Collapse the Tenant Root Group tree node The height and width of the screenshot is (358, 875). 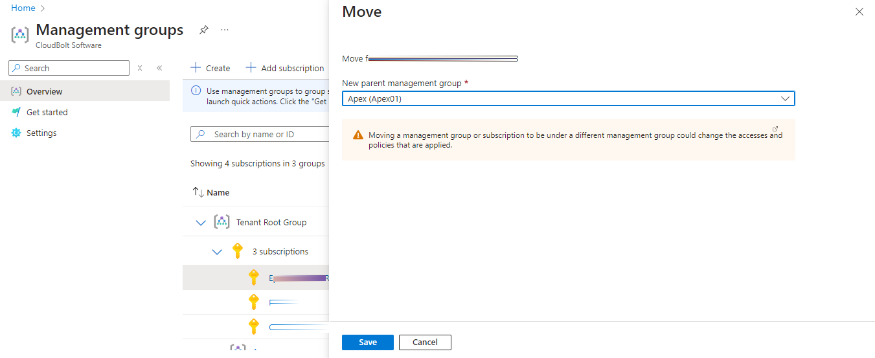pyautogui.click(x=200, y=223)
